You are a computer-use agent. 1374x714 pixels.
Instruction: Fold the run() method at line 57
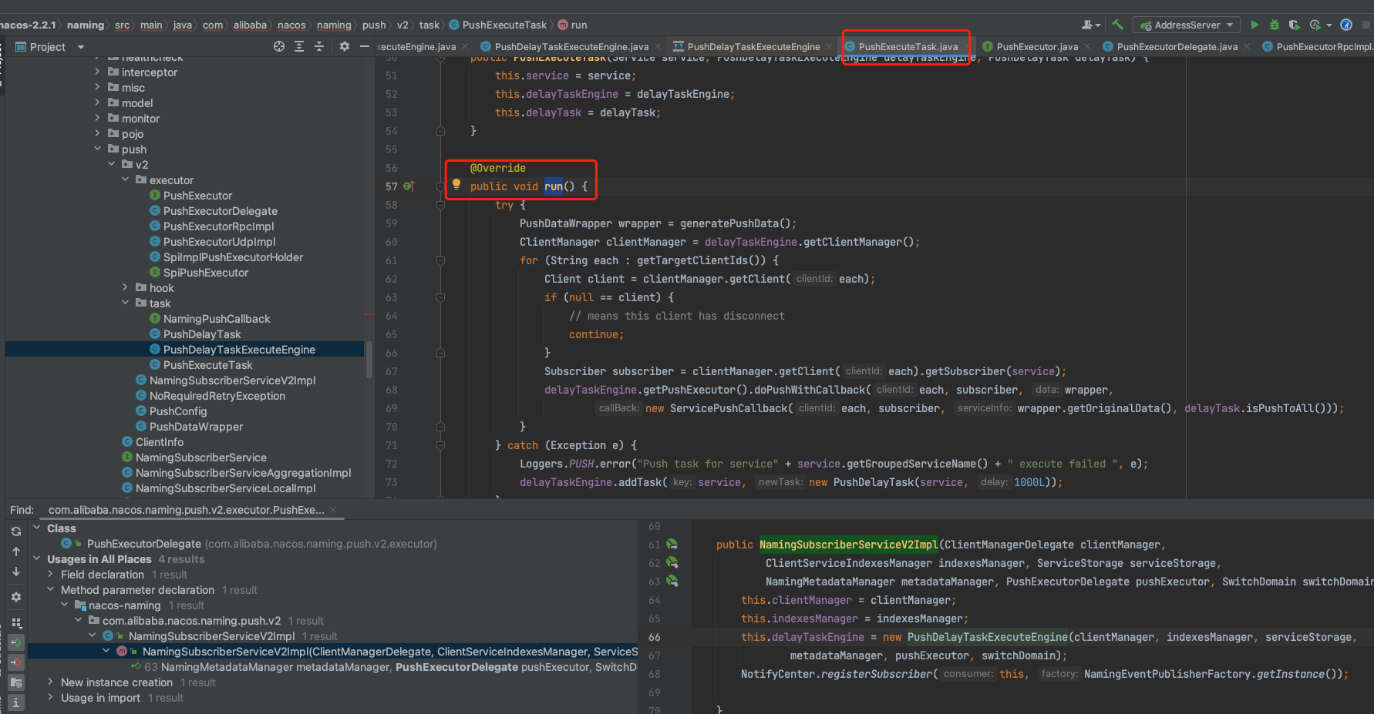pyautogui.click(x=441, y=186)
